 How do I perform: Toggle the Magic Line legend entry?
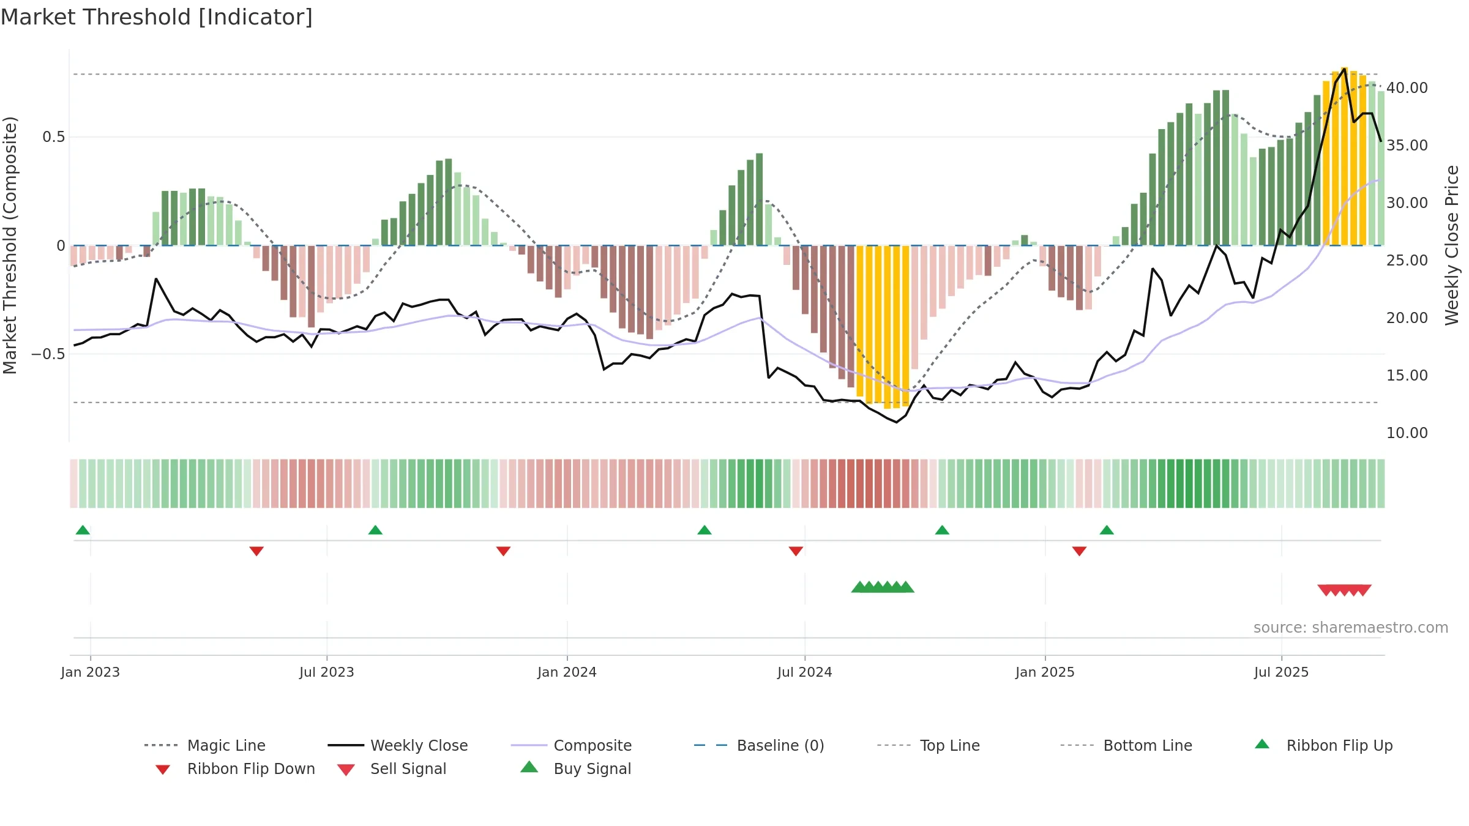coord(205,745)
